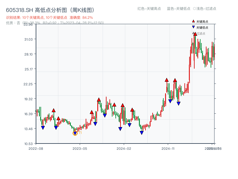238x179 pixels.
Task: Click the first red high marker in 2022
Action: point(53,110)
